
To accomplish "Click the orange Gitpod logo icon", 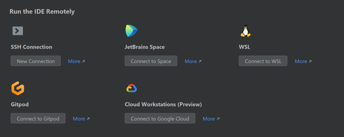I will coord(18,88).
